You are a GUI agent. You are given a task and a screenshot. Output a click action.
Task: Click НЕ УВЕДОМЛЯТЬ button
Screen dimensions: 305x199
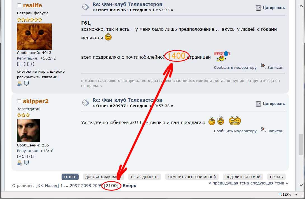pyautogui.click(x=145, y=177)
